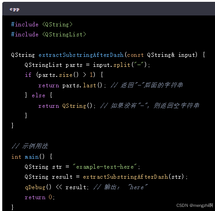Click the "} else {" line
Viewport: 215px width, 211px height.
click(39, 95)
